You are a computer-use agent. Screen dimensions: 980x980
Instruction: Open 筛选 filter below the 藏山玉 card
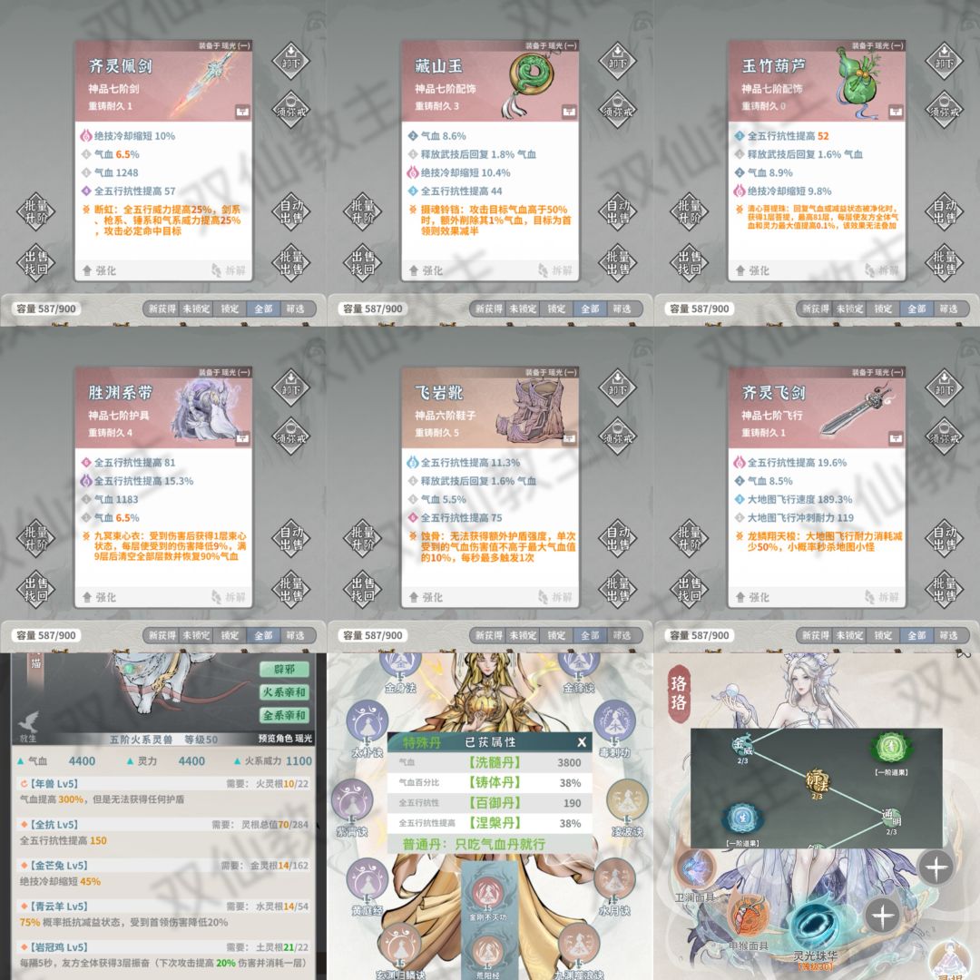click(x=622, y=309)
